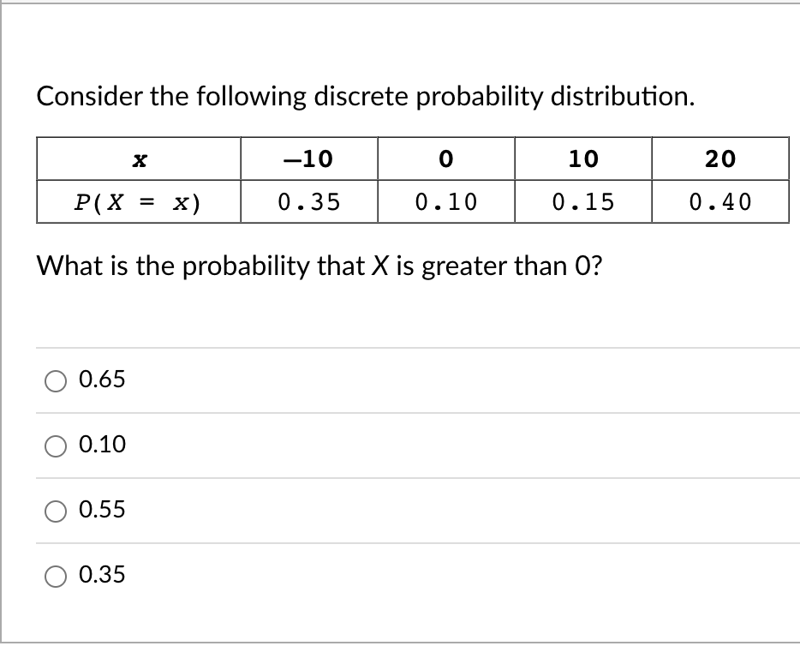Image resolution: width=800 pixels, height=646 pixels.
Task: Click the row label P(X = x)
Action: pos(138,202)
